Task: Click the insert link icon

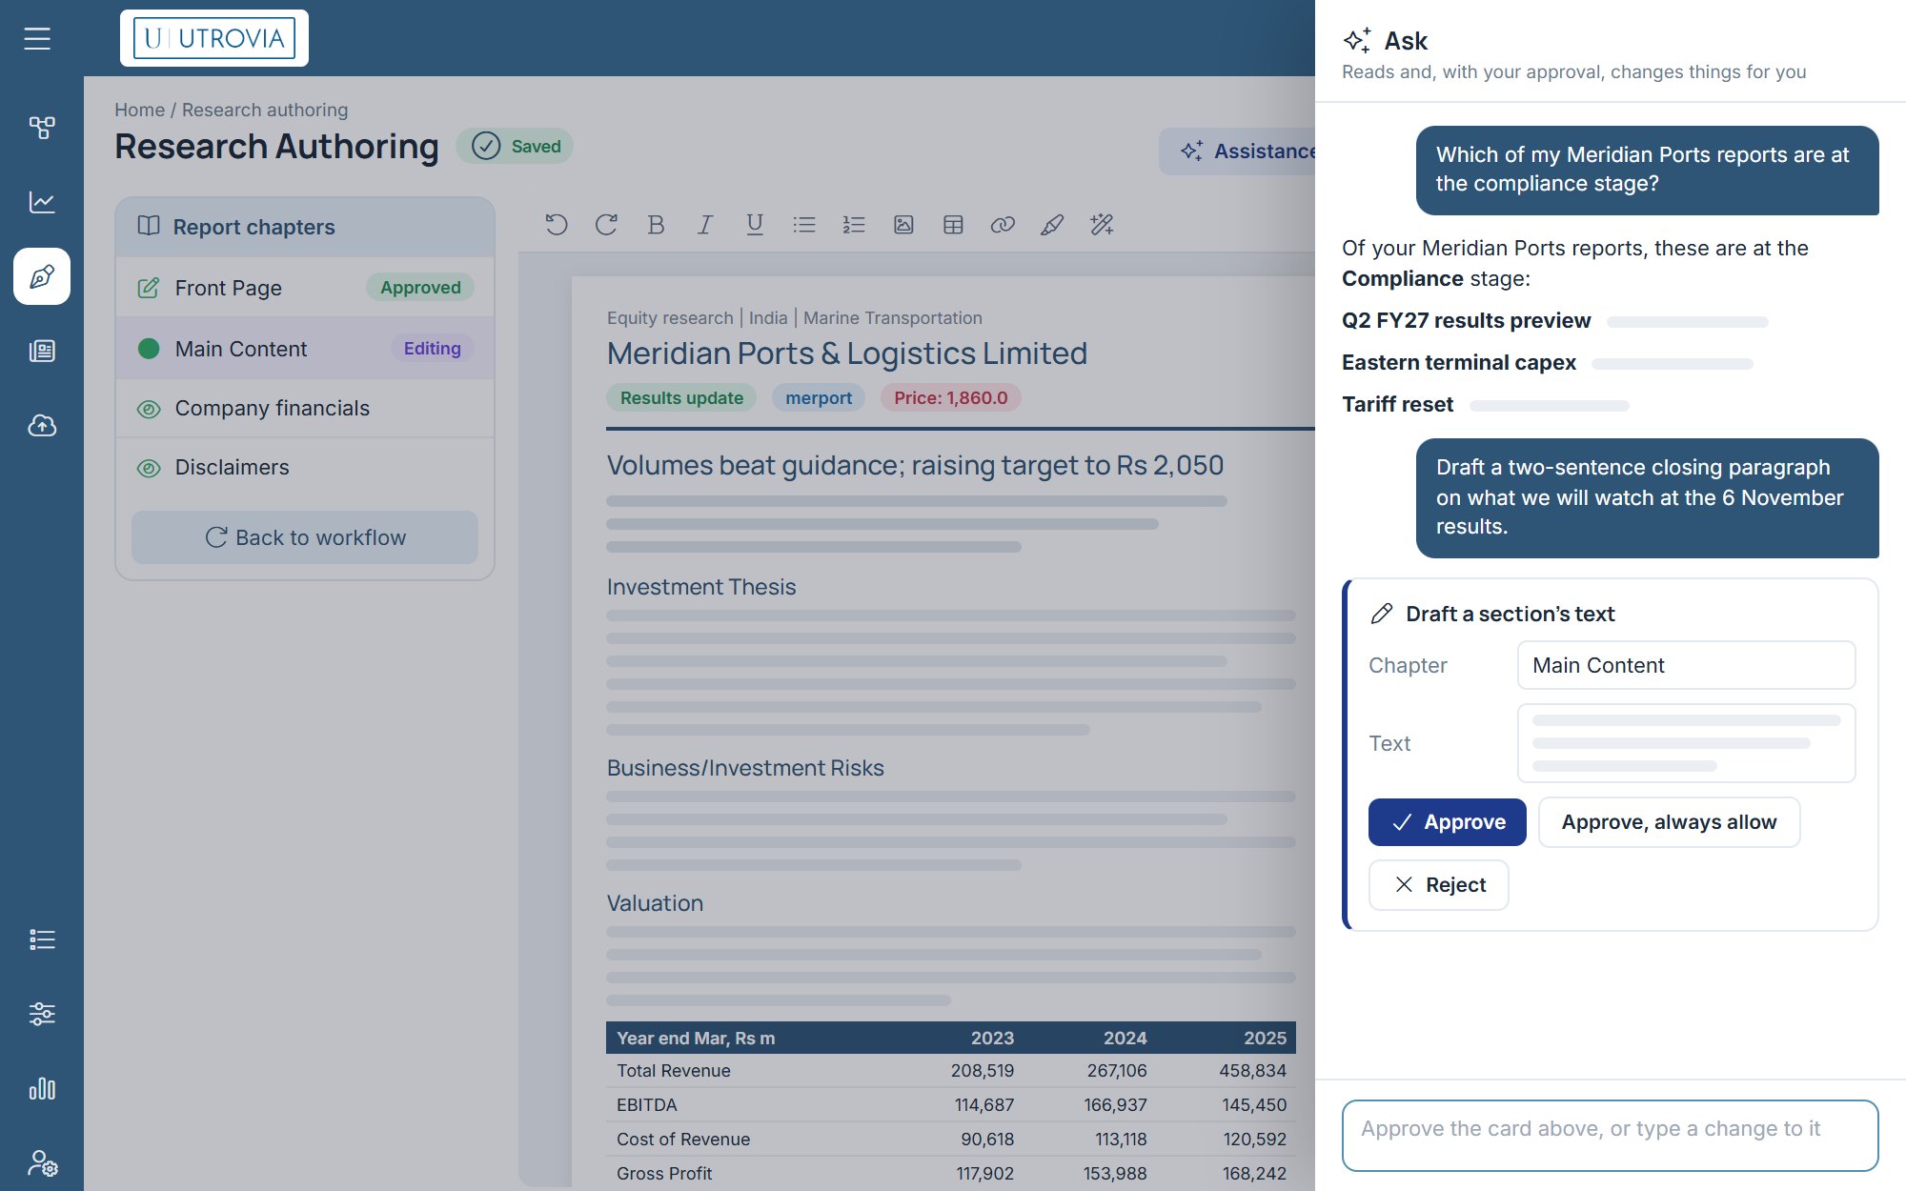Action: pos(1003,225)
